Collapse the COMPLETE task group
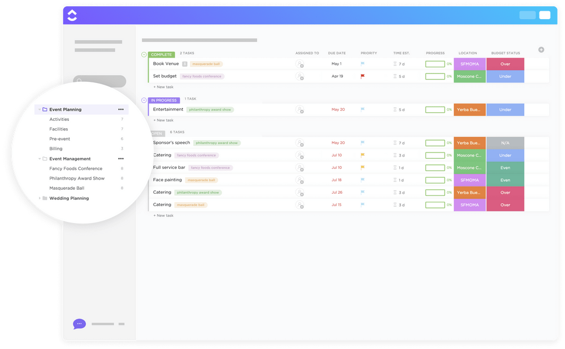 point(144,54)
